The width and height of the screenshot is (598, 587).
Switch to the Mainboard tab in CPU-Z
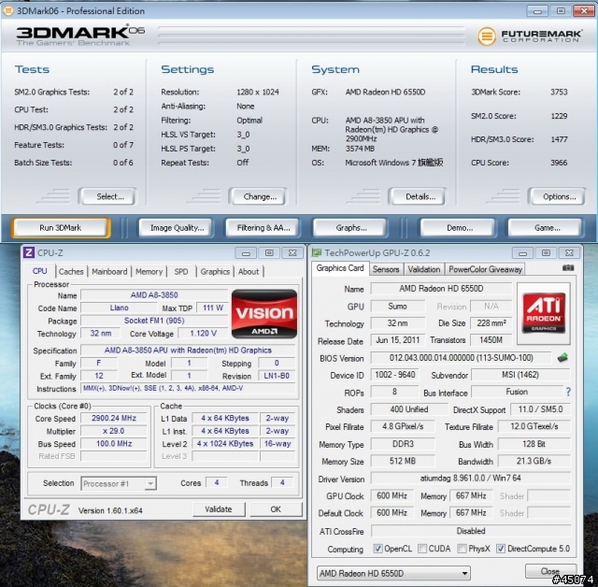pyautogui.click(x=109, y=272)
